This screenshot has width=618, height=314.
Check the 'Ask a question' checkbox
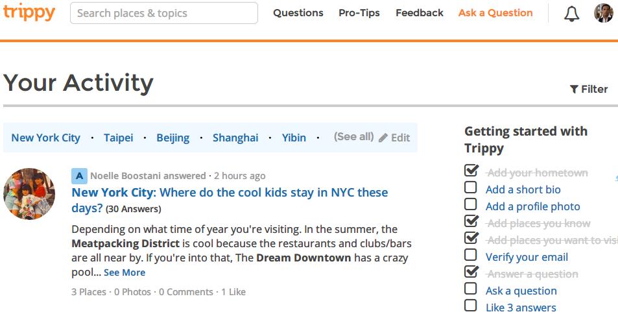471,289
